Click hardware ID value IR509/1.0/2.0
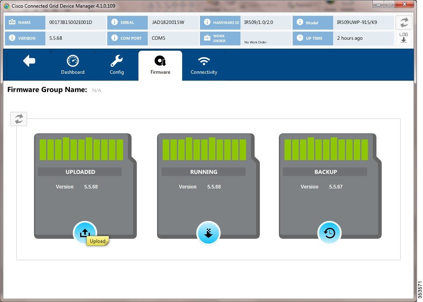Screen dimensions: 423x302 click(x=258, y=22)
